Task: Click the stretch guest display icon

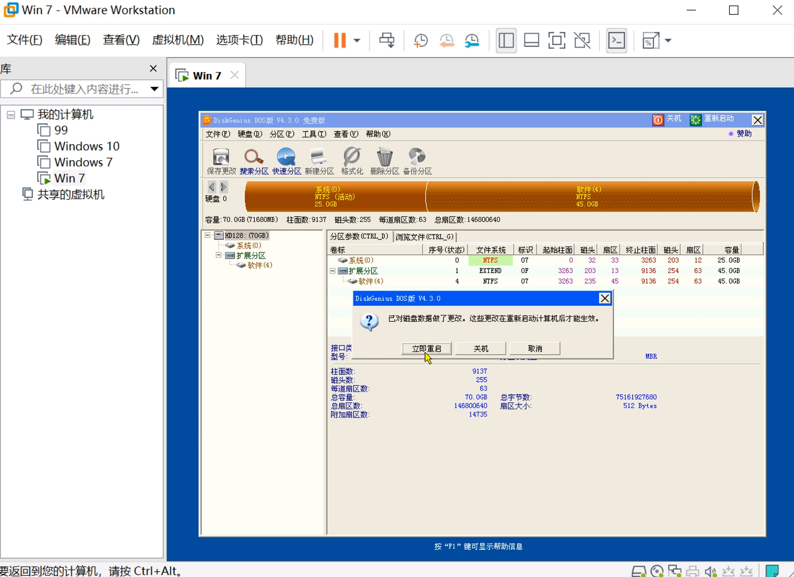Action: pos(651,40)
